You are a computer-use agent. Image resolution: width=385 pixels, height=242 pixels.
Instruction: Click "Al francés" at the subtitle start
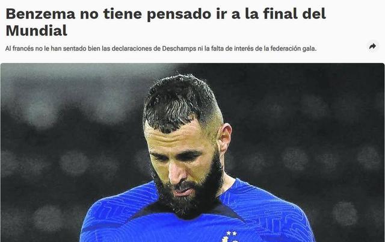tap(19, 48)
